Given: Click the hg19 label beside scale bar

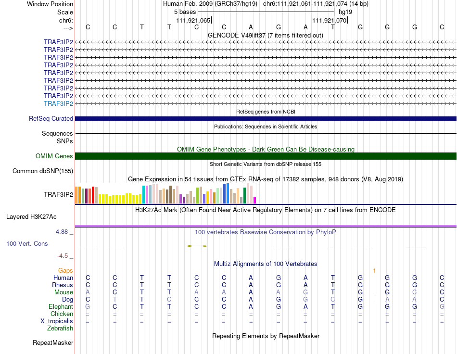Looking at the screenshot, I should (345, 12).
